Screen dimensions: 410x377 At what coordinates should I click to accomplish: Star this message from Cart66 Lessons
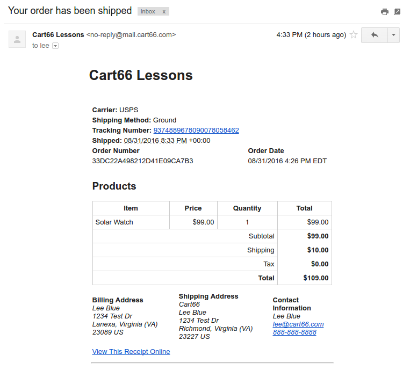[x=354, y=35]
